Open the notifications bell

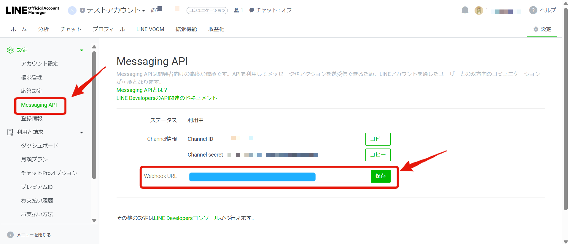465,10
